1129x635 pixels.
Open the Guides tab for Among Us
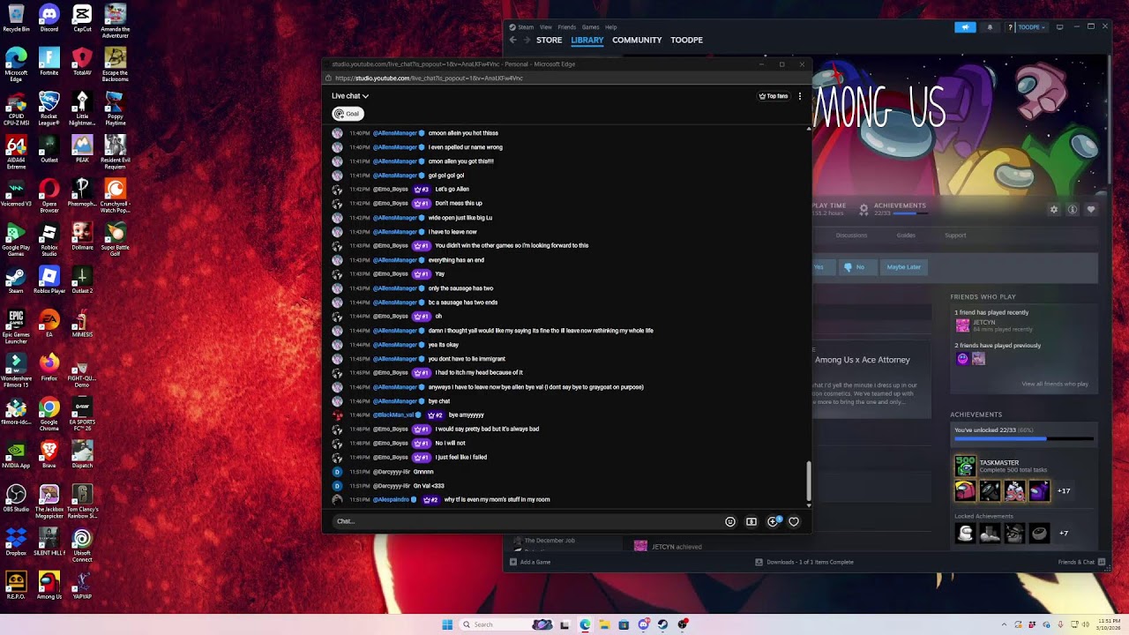(x=906, y=235)
